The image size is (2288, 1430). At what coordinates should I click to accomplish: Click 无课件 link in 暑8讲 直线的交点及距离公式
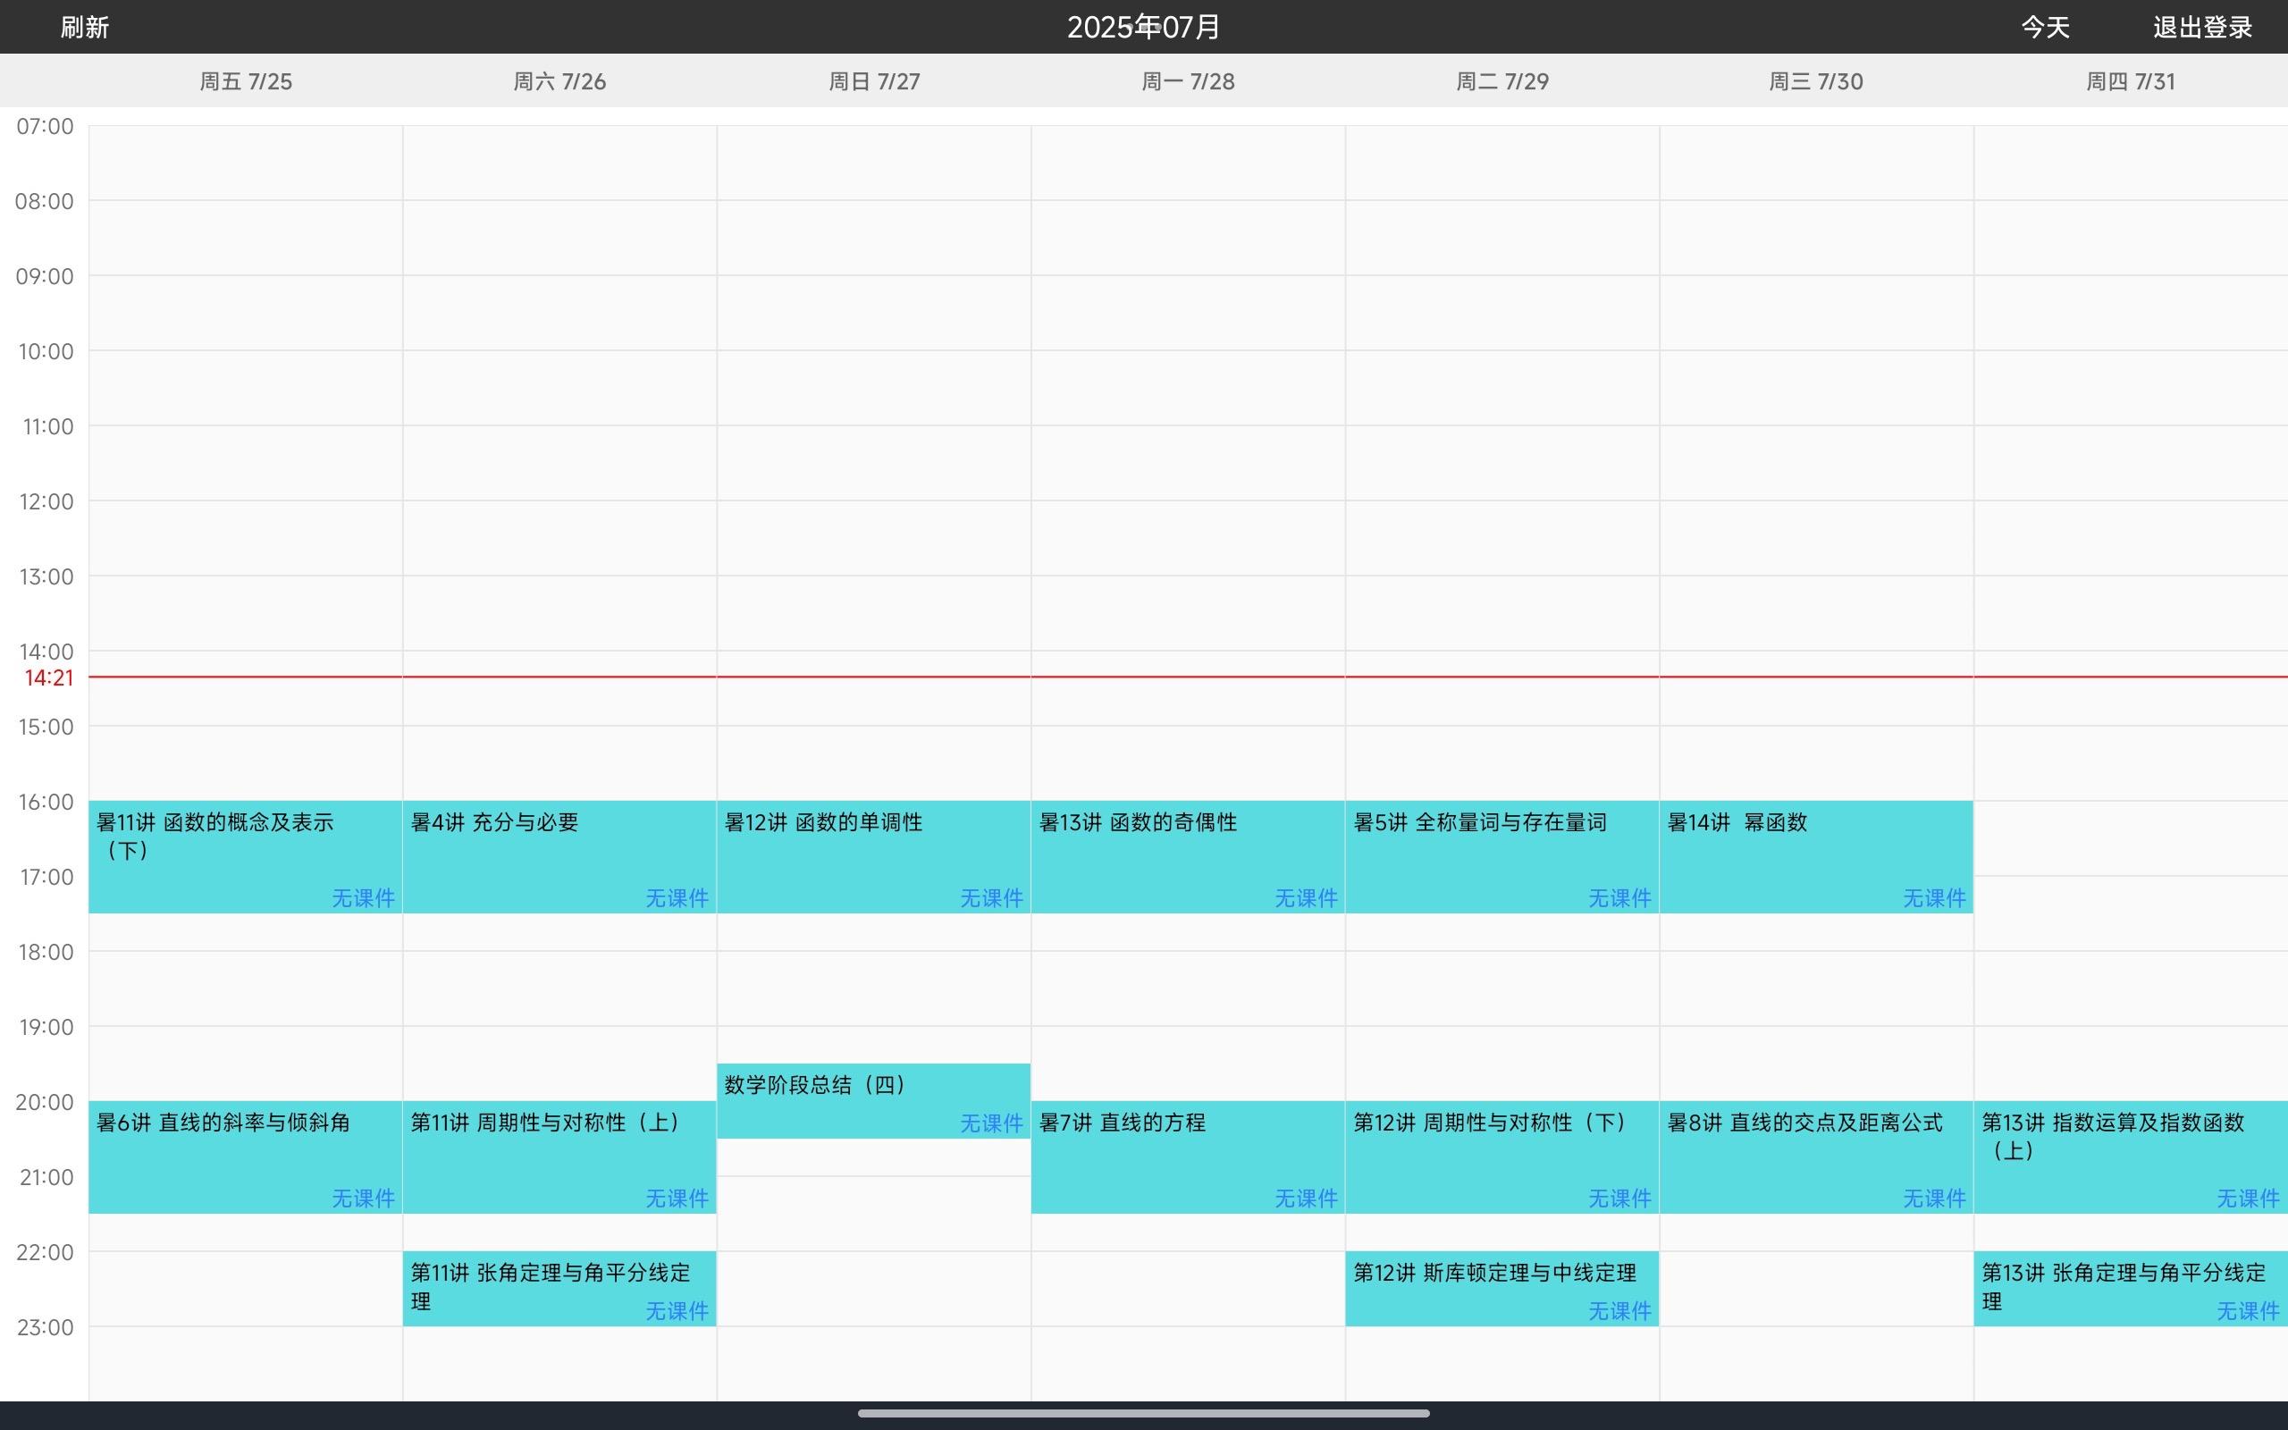pos(1933,1199)
